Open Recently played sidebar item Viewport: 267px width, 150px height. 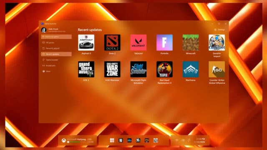tap(56, 48)
